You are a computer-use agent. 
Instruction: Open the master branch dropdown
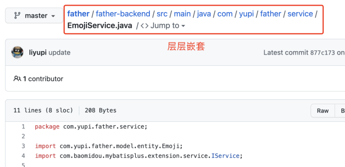[34, 15]
